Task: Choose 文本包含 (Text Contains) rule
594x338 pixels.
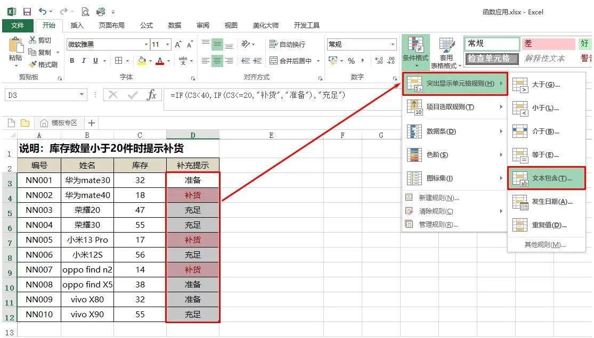Action: [546, 178]
